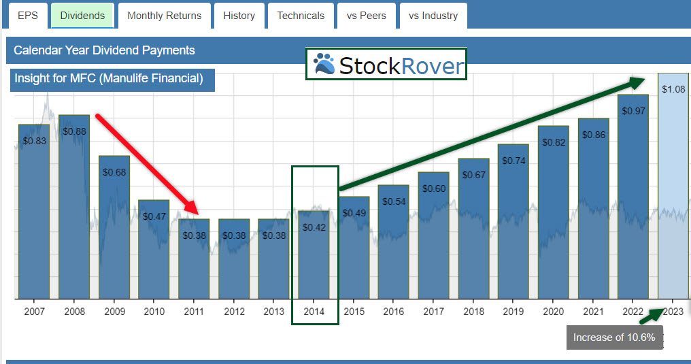The height and width of the screenshot is (364, 691).
Task: Go to the Technicals tab
Action: [x=301, y=15]
